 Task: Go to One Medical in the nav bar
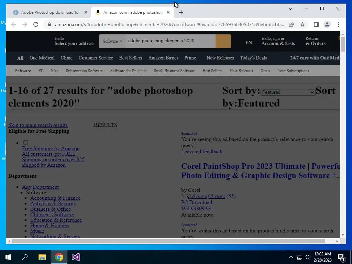(42, 58)
